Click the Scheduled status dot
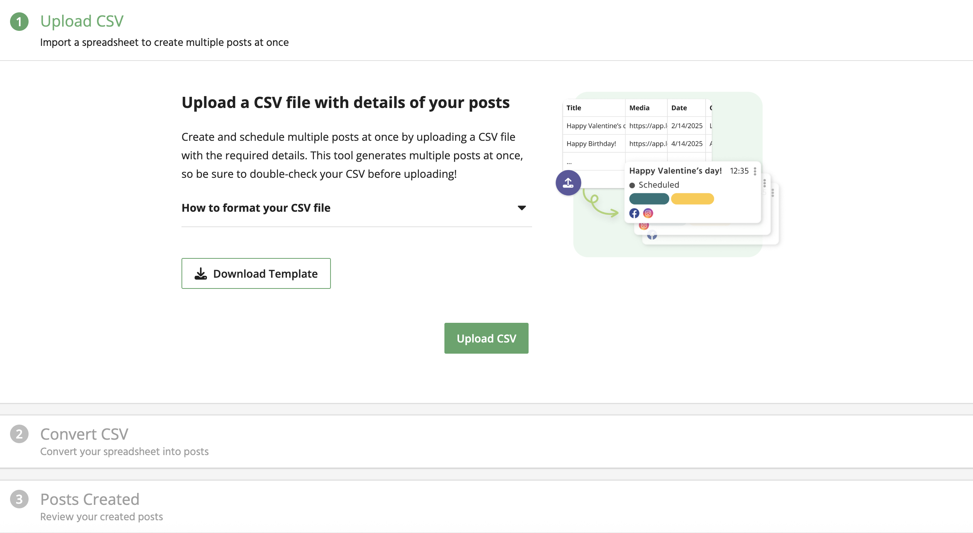Viewport: 973px width, 533px height. 632,185
